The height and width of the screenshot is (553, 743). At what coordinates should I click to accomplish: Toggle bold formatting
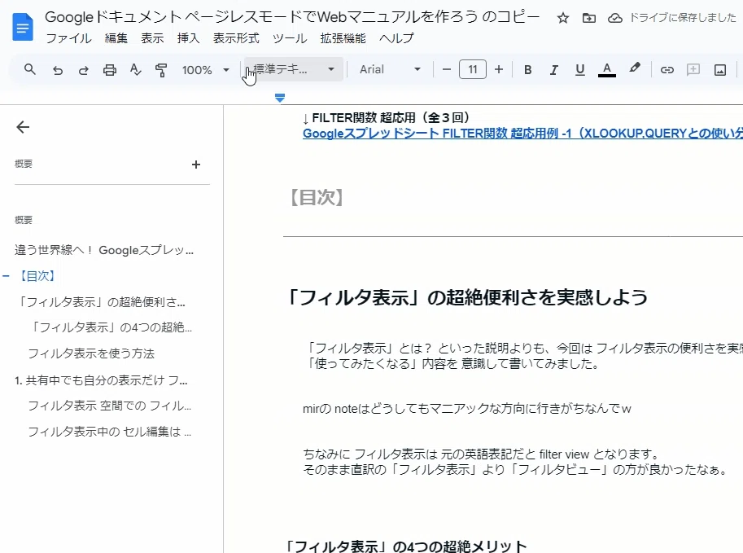tap(527, 70)
